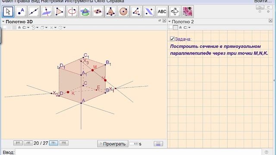Select the Angle tool
Image resolution: width=276 pixels, height=155 pixels.
pyautogui.click(x=136, y=12)
